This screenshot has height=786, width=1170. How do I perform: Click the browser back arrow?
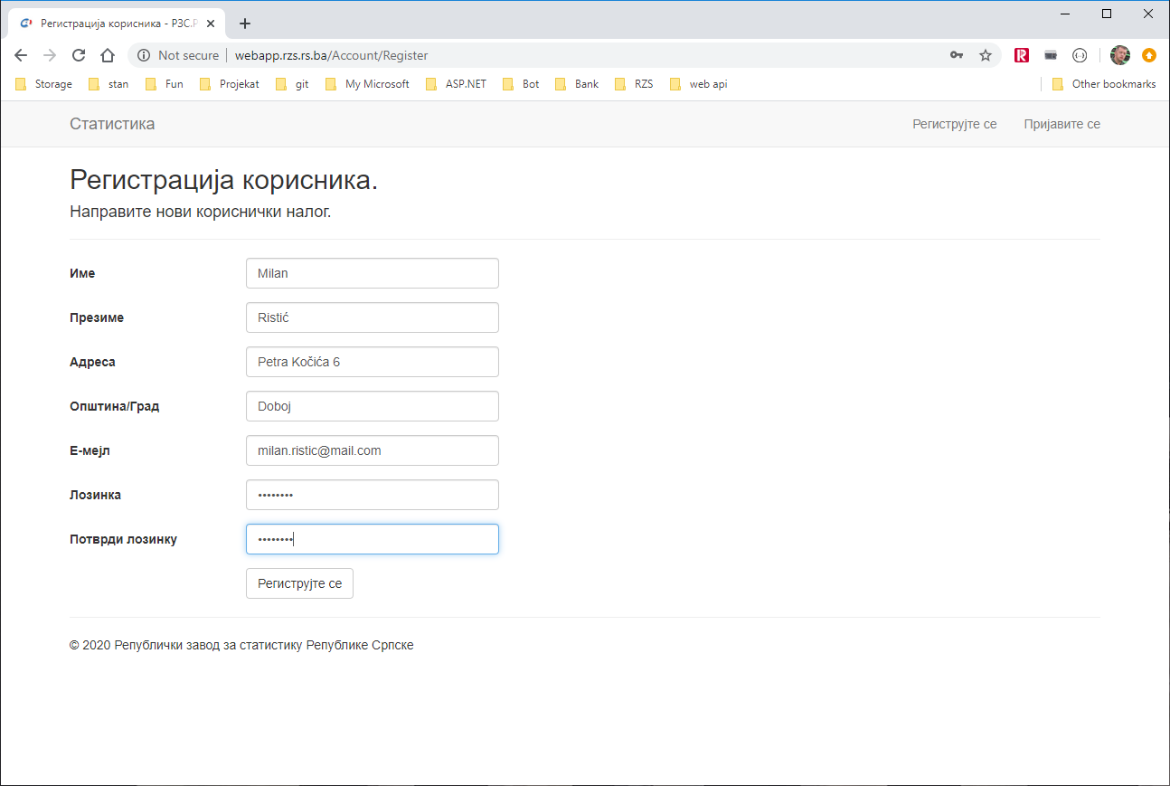pos(21,55)
